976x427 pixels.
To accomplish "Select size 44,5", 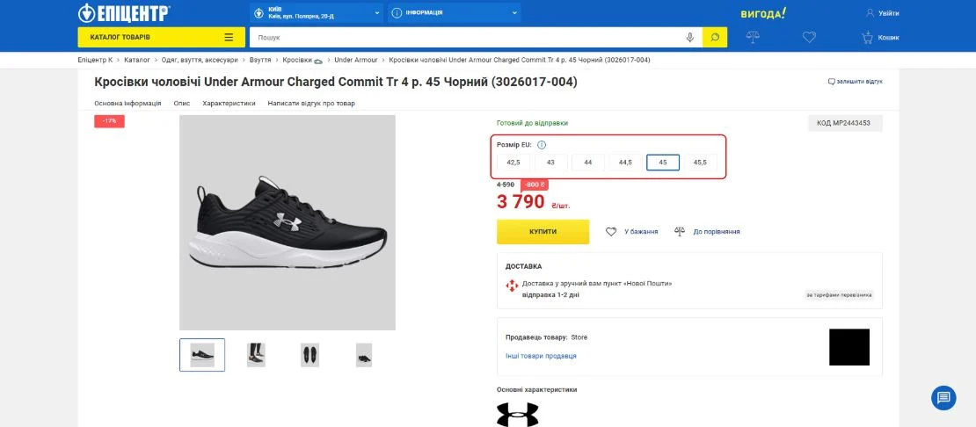I will coord(625,163).
